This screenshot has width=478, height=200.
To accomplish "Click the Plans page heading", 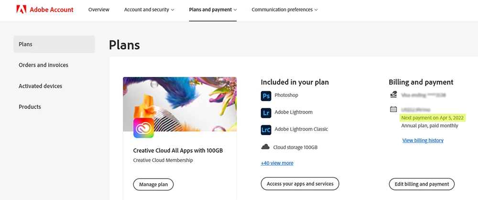I will (124, 45).
